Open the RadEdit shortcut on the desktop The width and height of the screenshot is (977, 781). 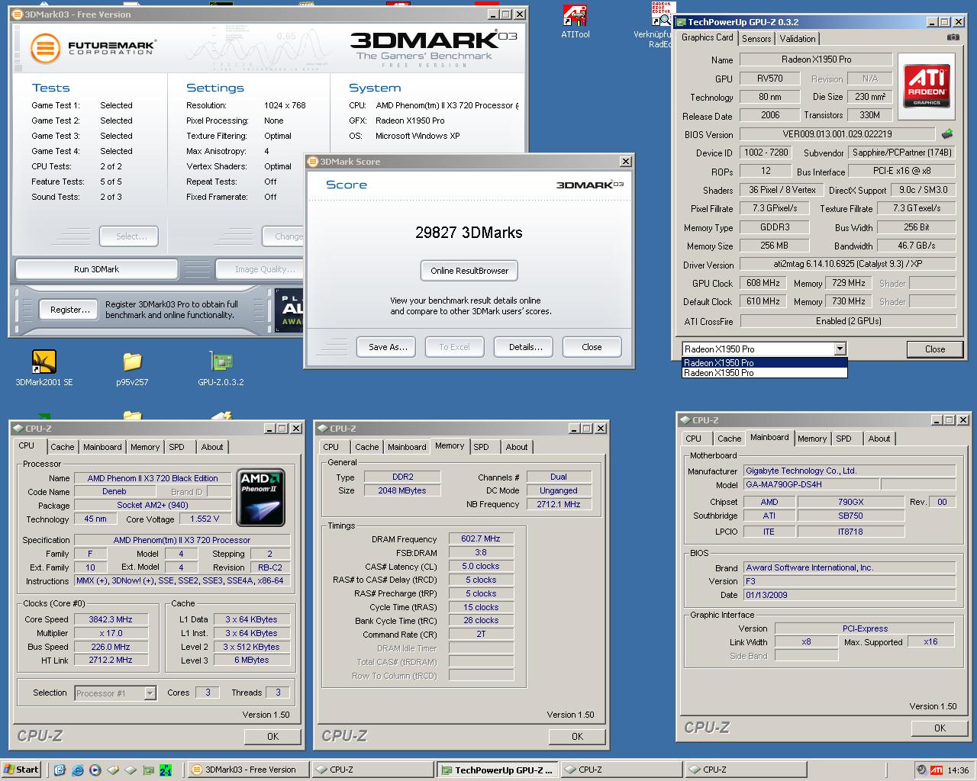coord(663,24)
